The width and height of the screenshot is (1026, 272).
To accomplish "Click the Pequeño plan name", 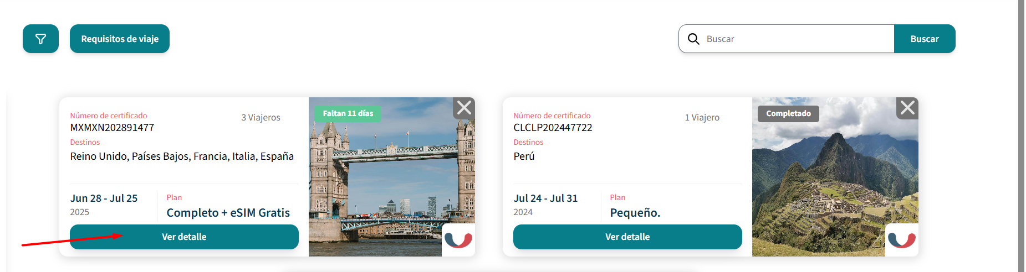I will pos(635,213).
